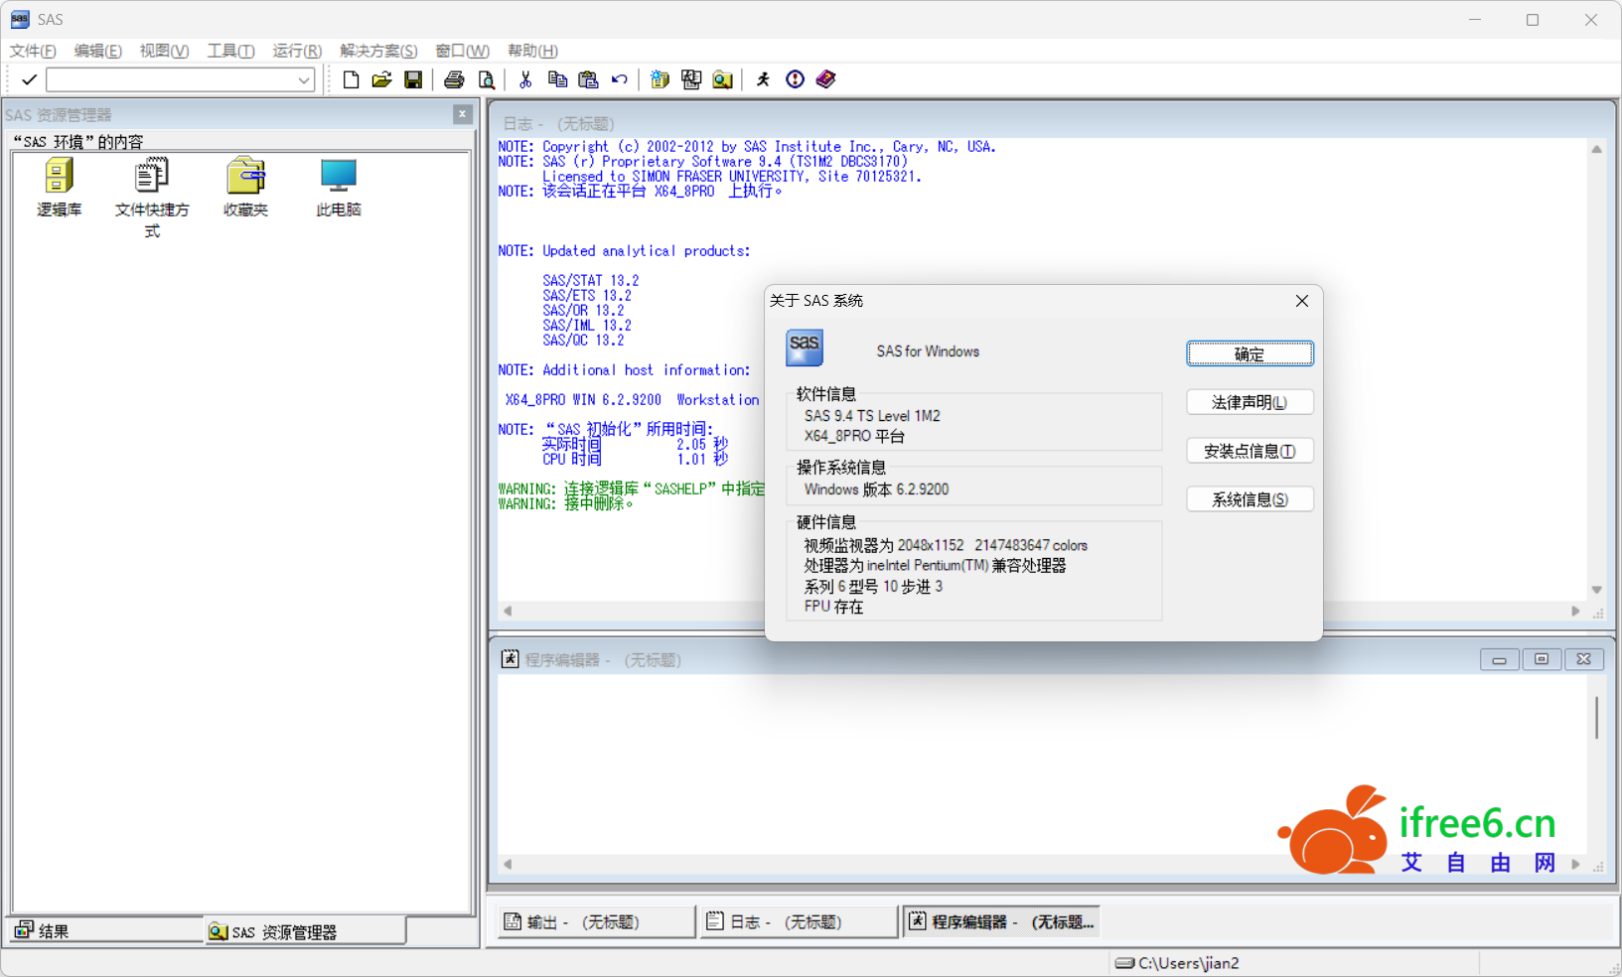Click the Save icon in toolbar
The height and width of the screenshot is (977, 1622).
[413, 79]
